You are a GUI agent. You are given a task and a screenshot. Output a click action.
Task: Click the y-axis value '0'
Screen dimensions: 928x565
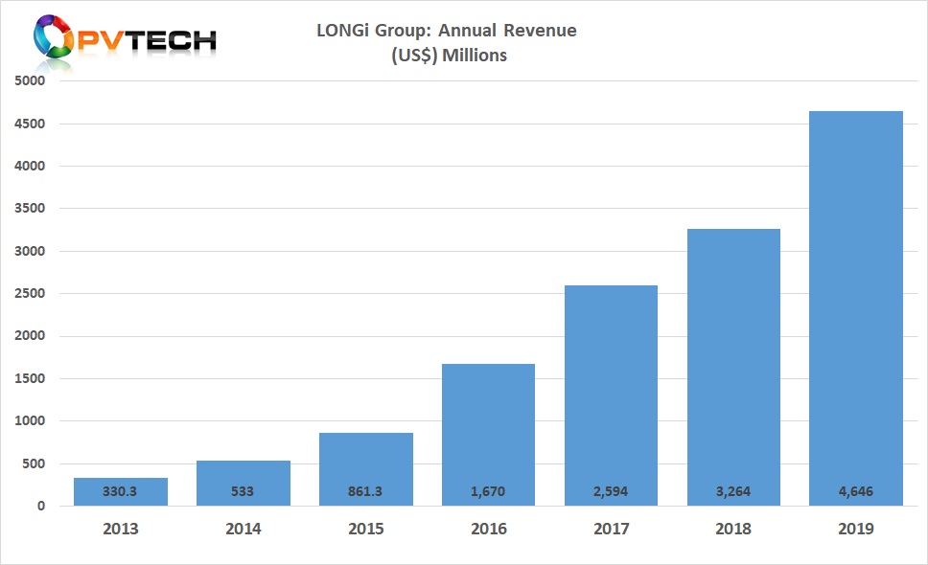pyautogui.click(x=41, y=506)
